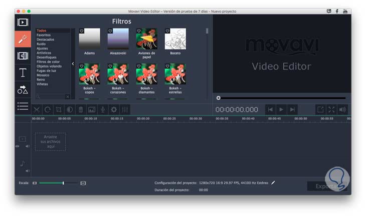Click the timeline Escala zoom slider
This screenshot has height=216, width=366.
(58, 183)
